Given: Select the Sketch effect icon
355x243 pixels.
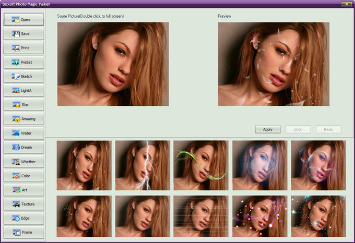Looking at the screenshot, I should pyautogui.click(x=16, y=77).
